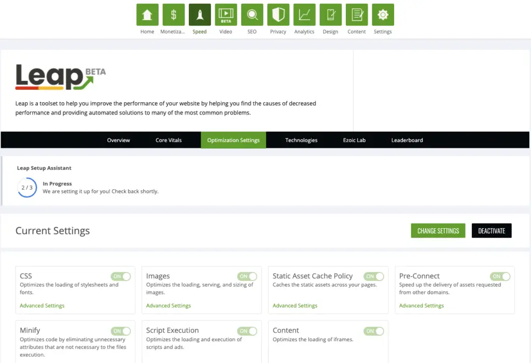Screen dimensions: 531x363
Task: Select the Speed rocket icon
Action: (x=200, y=15)
